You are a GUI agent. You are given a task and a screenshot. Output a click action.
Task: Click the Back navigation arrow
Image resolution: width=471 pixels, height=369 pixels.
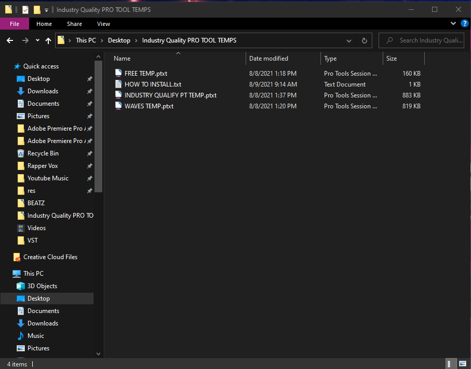pyautogui.click(x=10, y=40)
